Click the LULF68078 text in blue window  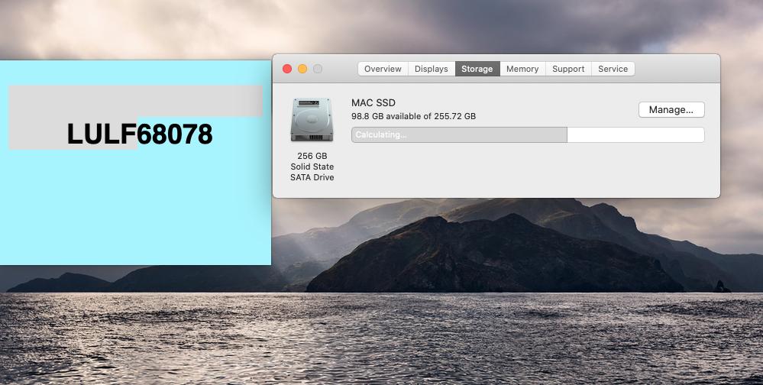tap(140, 134)
